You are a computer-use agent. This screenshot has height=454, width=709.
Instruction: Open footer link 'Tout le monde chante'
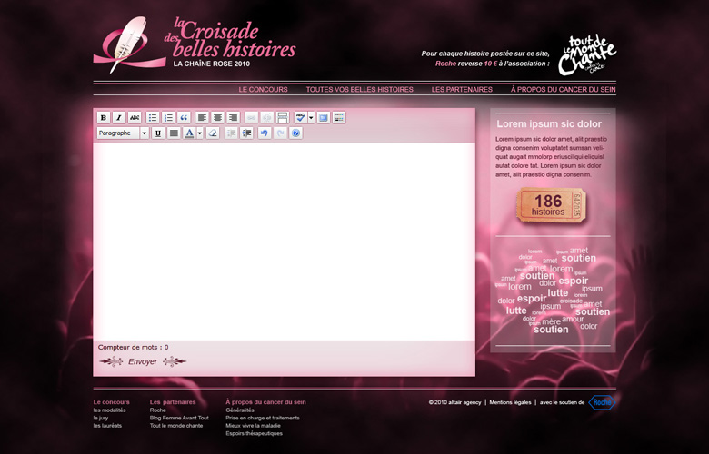tap(176, 426)
